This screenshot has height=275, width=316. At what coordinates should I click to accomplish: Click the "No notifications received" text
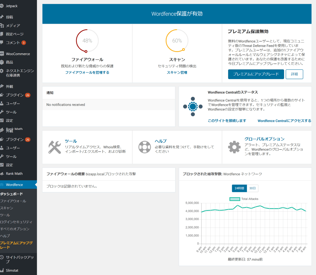[66, 105]
